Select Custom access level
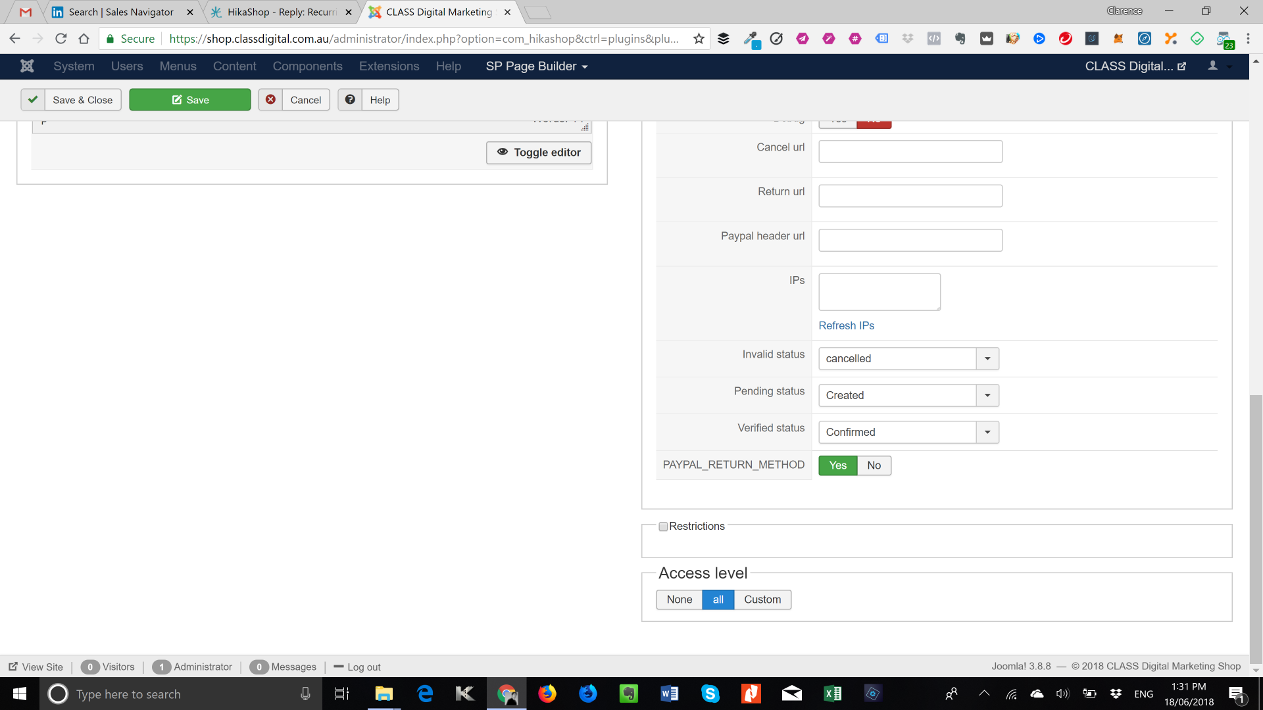Viewport: 1263px width, 710px height. pyautogui.click(x=762, y=600)
